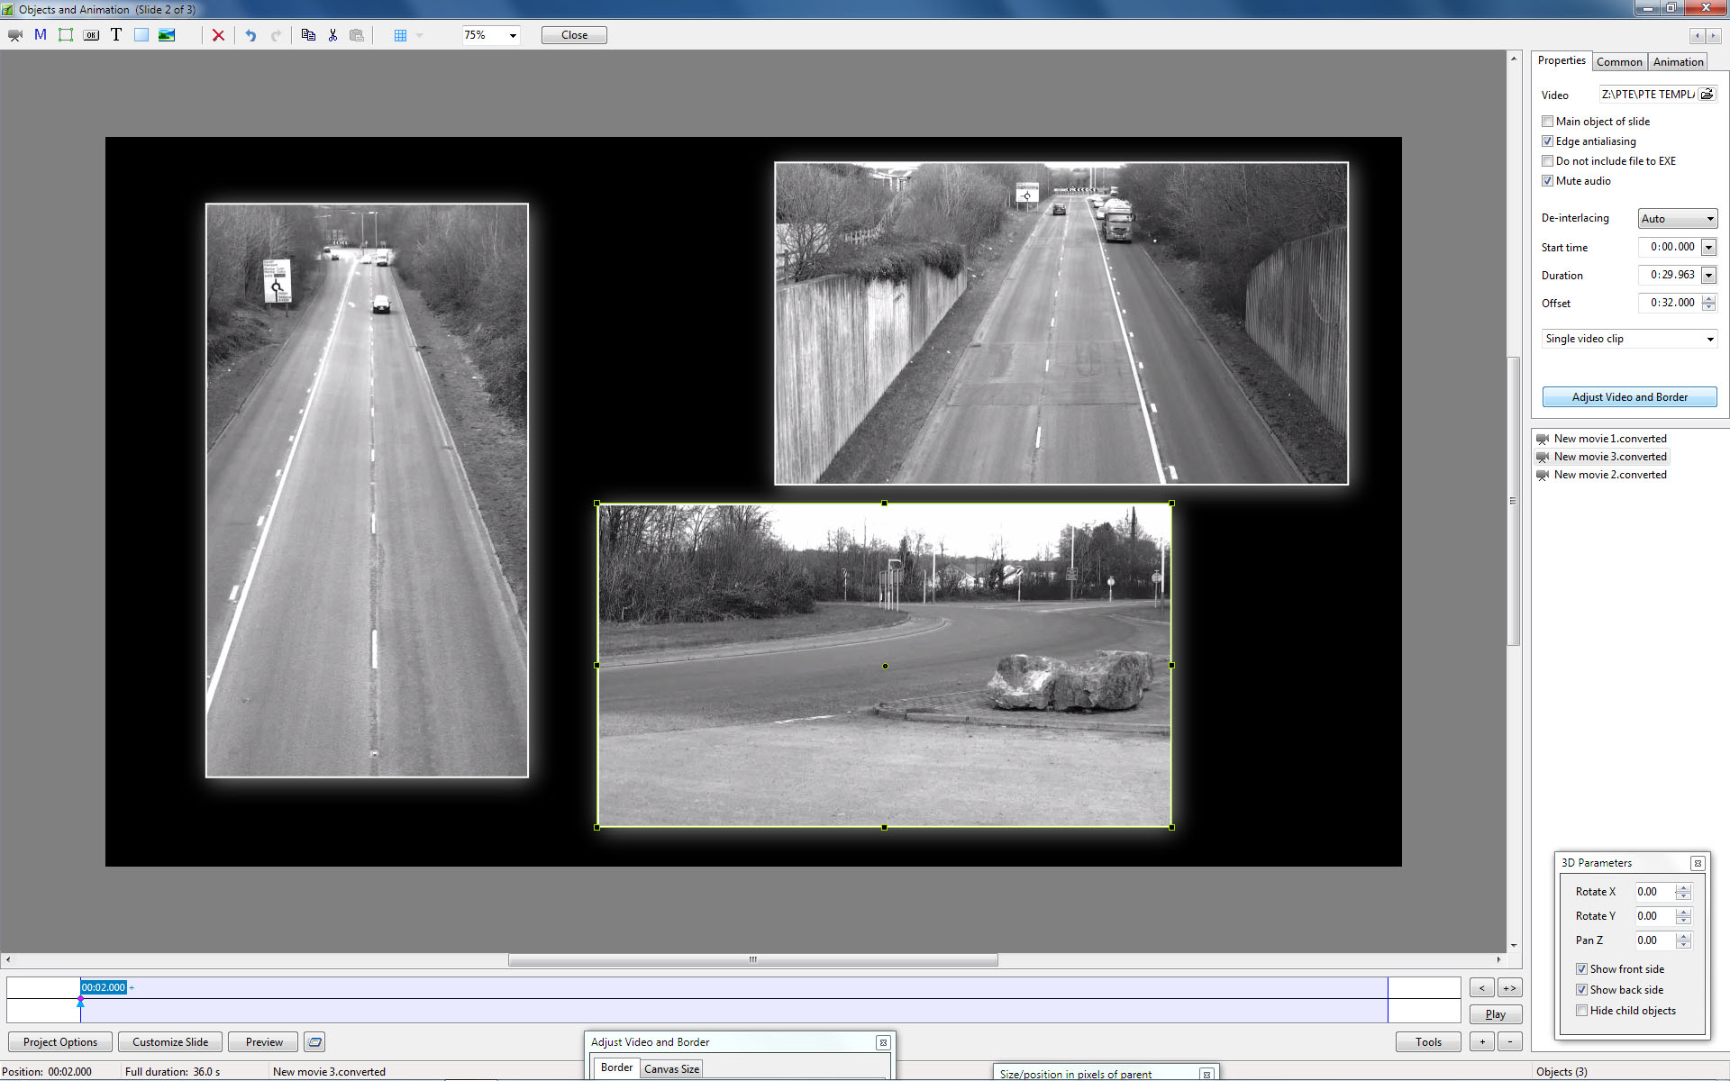Add a mask using the M icon

click(x=41, y=35)
